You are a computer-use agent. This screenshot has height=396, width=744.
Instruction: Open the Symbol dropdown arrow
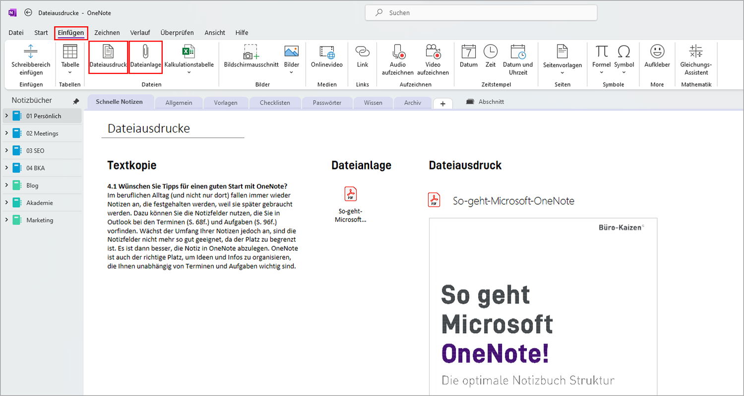[624, 72]
